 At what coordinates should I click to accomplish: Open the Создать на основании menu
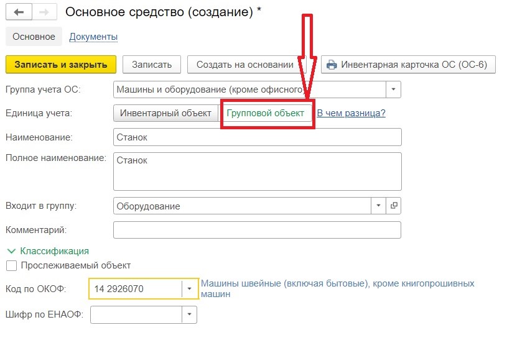pos(244,65)
